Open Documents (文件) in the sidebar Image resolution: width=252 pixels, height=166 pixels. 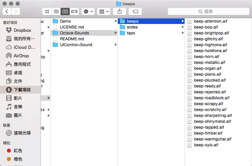pyautogui.click(x=20, y=81)
